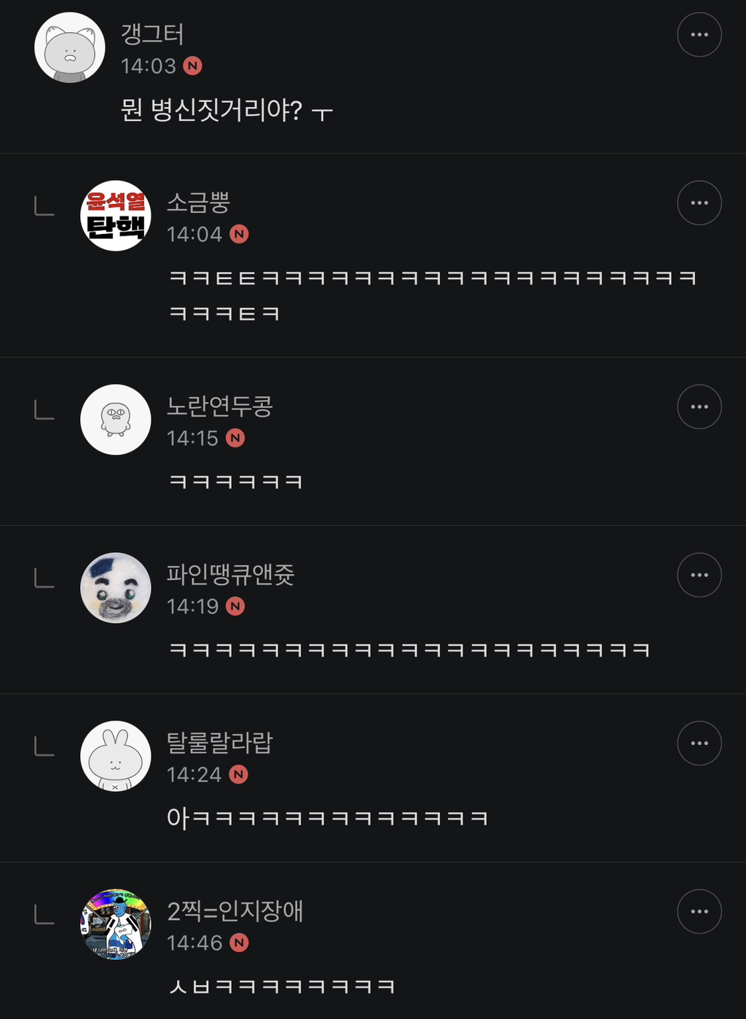Open more options for 갱그터's comment
This screenshot has height=1019, width=746.
[x=699, y=34]
